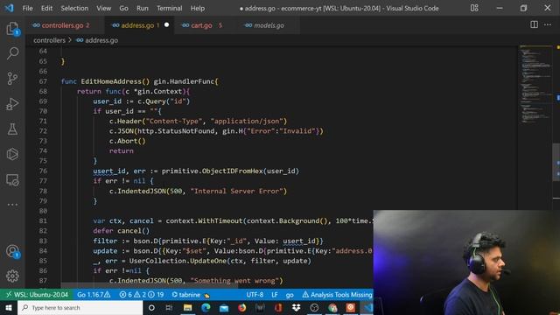Switch to models.go tab
Viewport: 560px width, 315px height.
point(269,25)
